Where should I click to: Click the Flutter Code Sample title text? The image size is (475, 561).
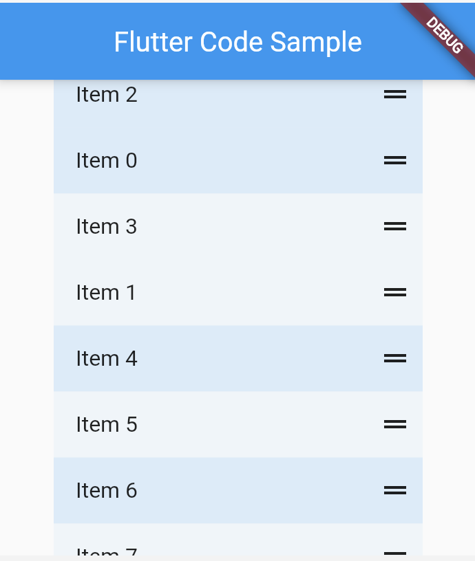tap(237, 42)
